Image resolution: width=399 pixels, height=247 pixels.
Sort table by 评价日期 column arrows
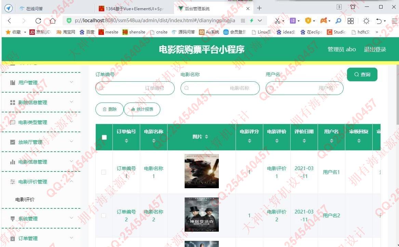click(304, 141)
